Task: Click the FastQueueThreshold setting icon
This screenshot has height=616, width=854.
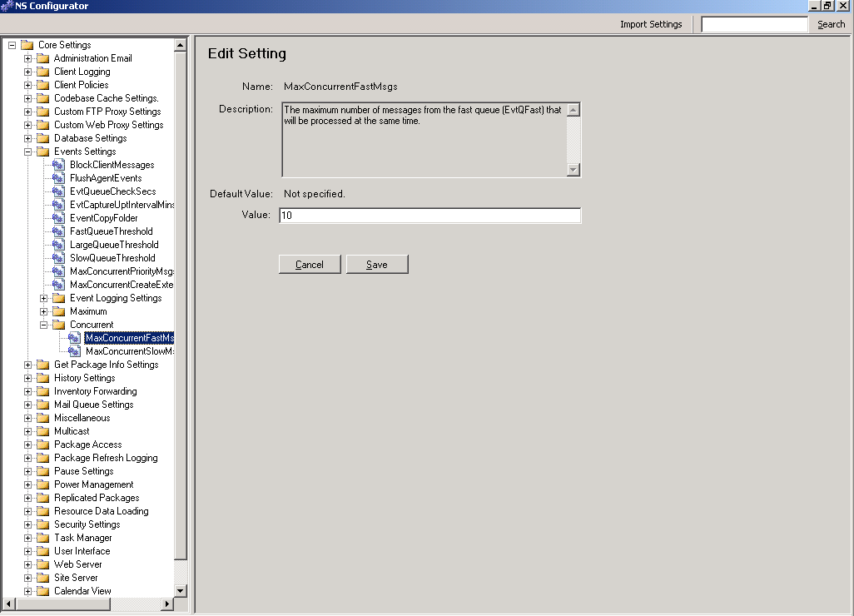Action: [x=58, y=231]
